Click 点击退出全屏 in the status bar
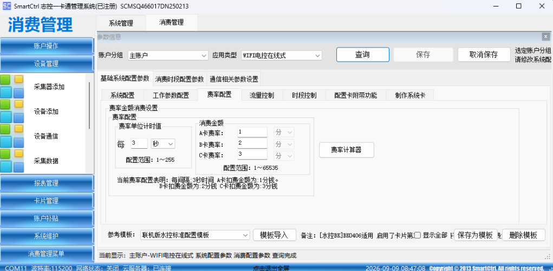This screenshot has height=271, width=553. pyautogui.click(x=271, y=268)
